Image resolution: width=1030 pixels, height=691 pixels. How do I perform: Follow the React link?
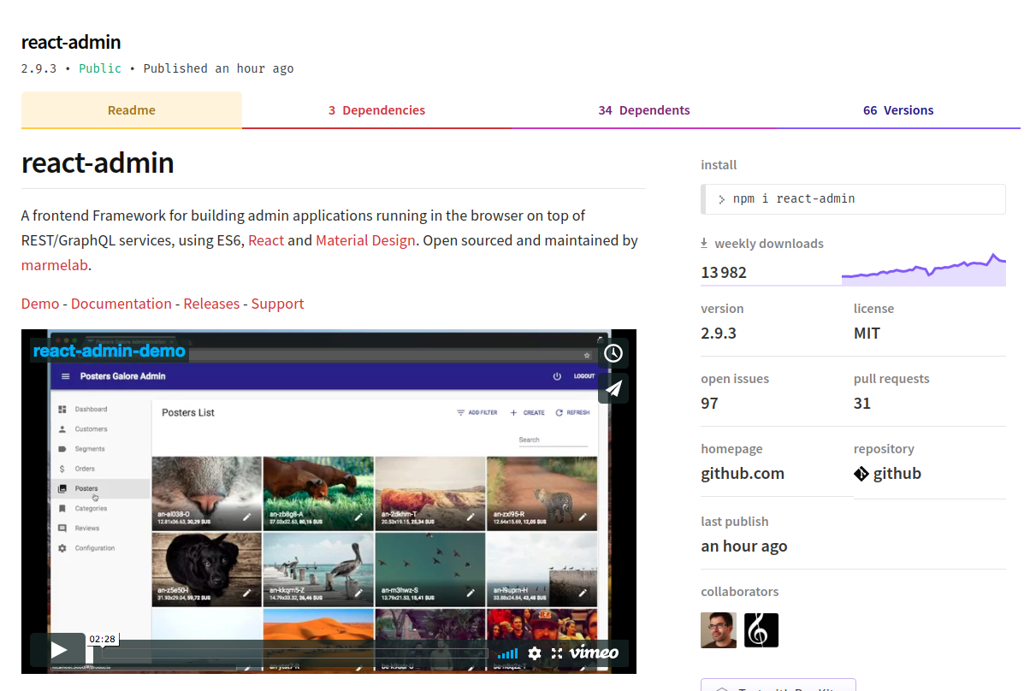(266, 240)
